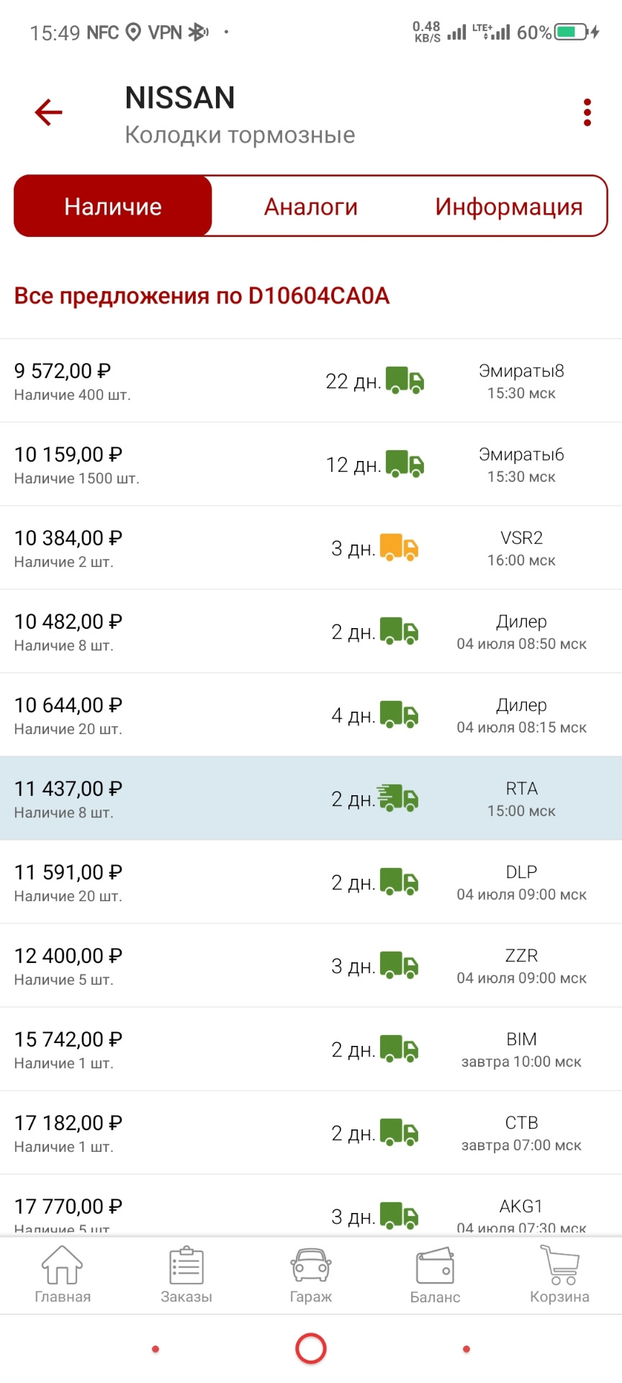Go to Главная home icon
This screenshot has height=1383, width=622.
pos(63,1275)
